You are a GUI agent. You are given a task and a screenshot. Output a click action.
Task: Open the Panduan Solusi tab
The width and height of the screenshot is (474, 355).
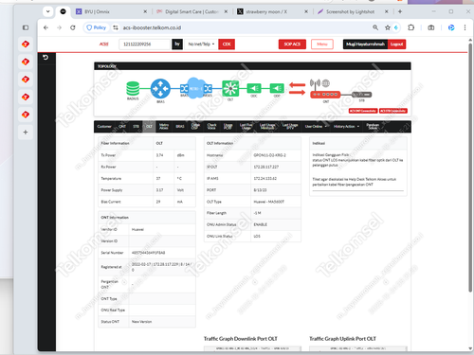(373, 127)
